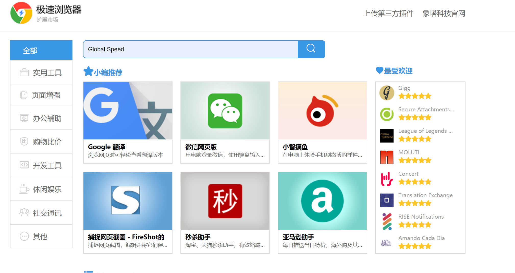
Task: Click the Secure Attachments... name text
Action: pos(426,109)
